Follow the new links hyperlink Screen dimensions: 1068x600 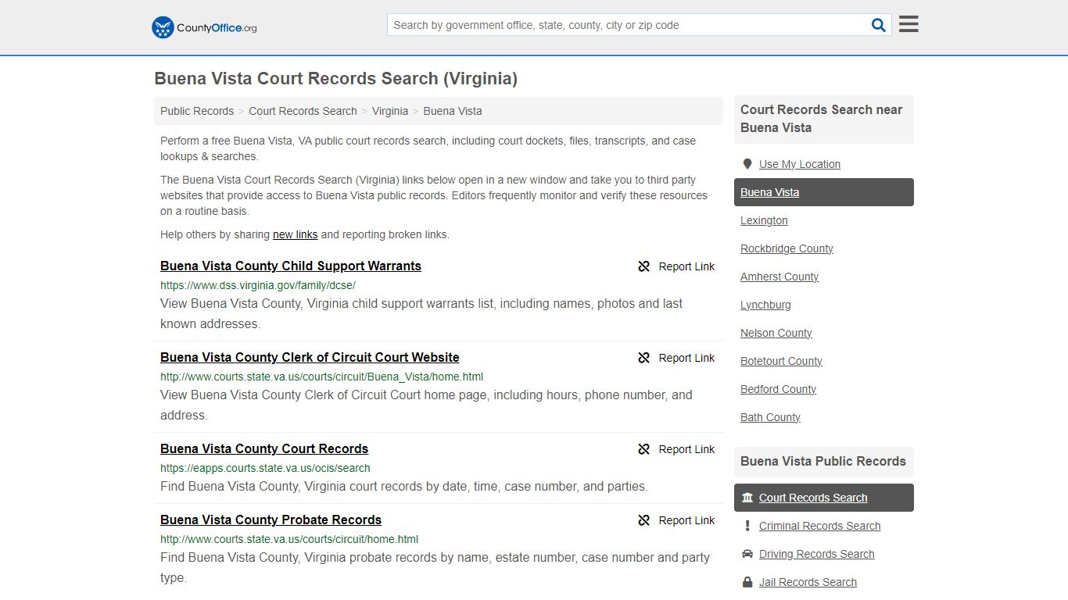[295, 234]
